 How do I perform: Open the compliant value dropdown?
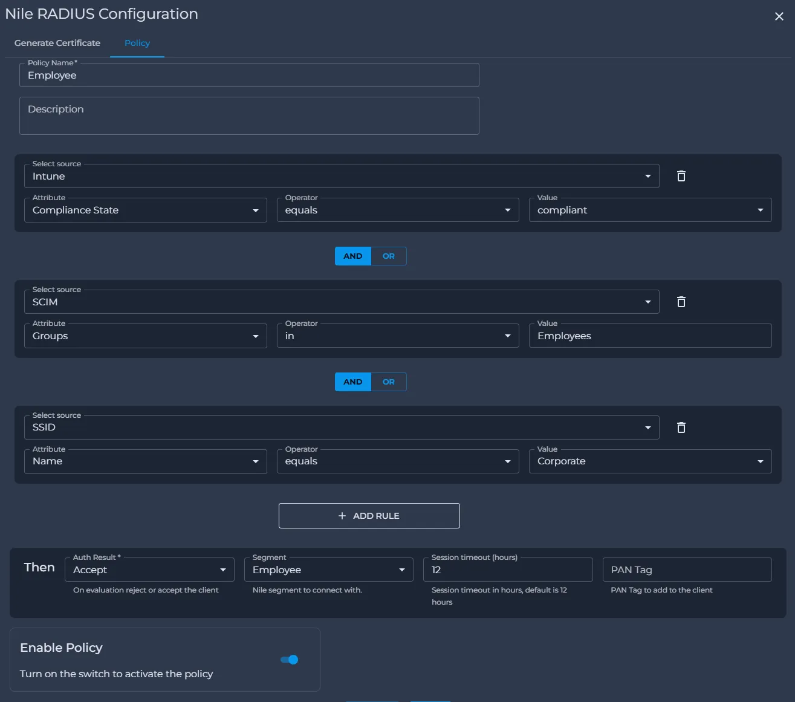coord(650,210)
